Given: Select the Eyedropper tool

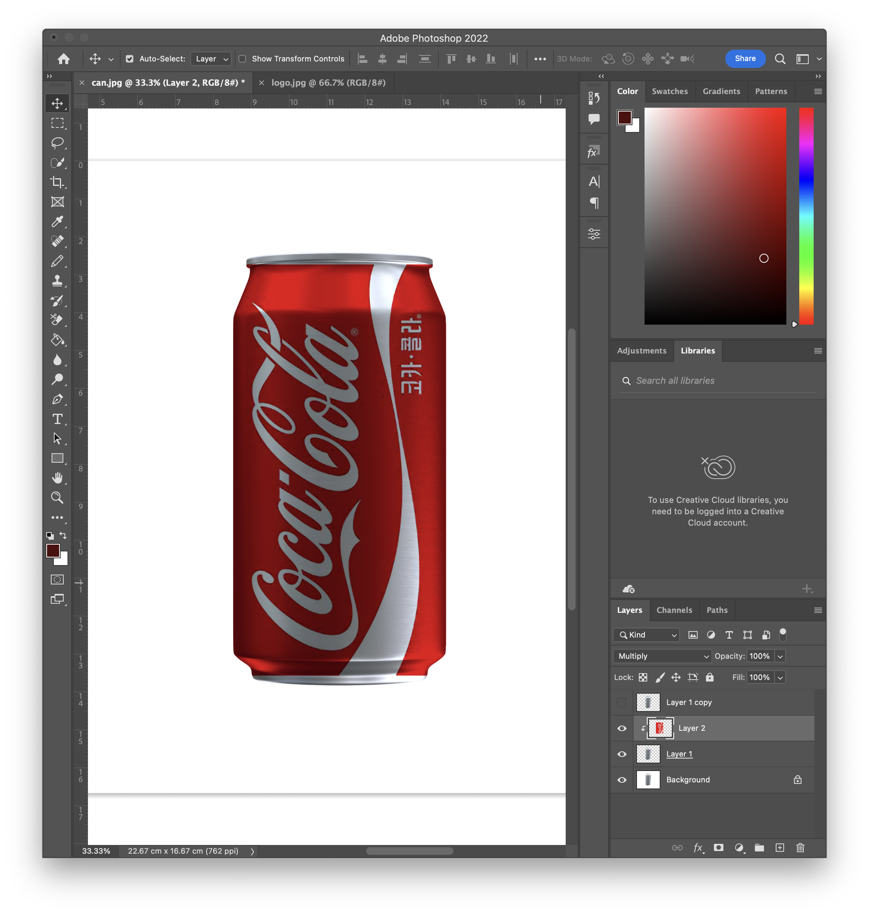Looking at the screenshot, I should point(57,221).
